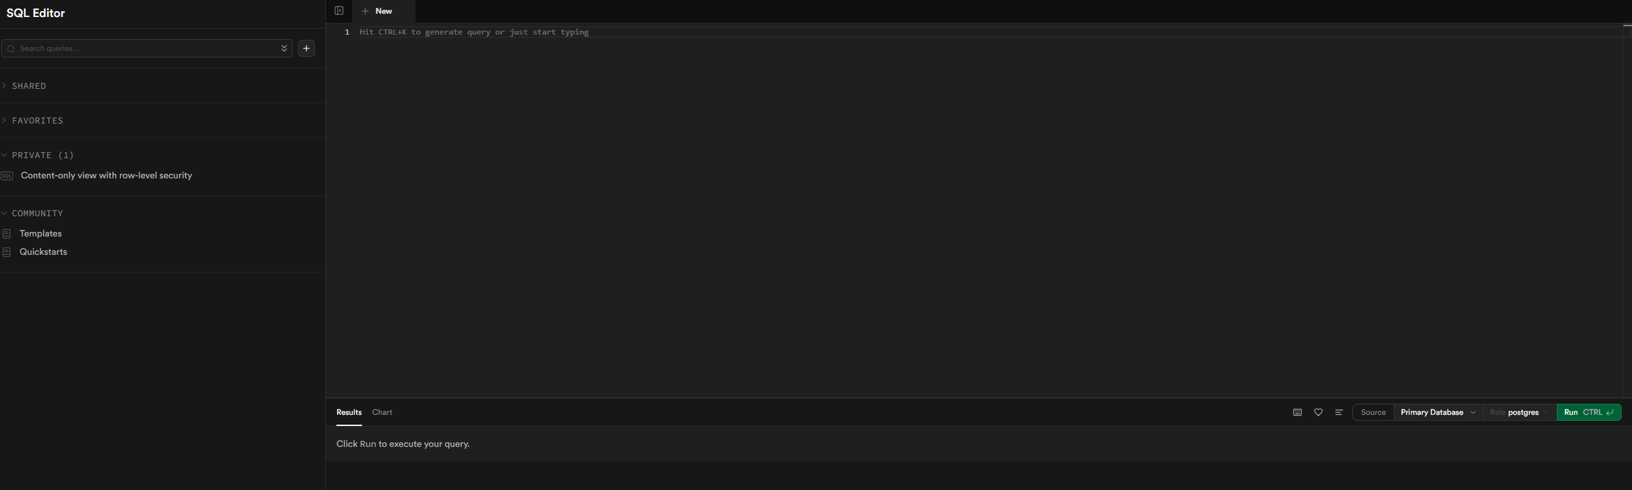Run the query with the green Run button

click(1589, 412)
